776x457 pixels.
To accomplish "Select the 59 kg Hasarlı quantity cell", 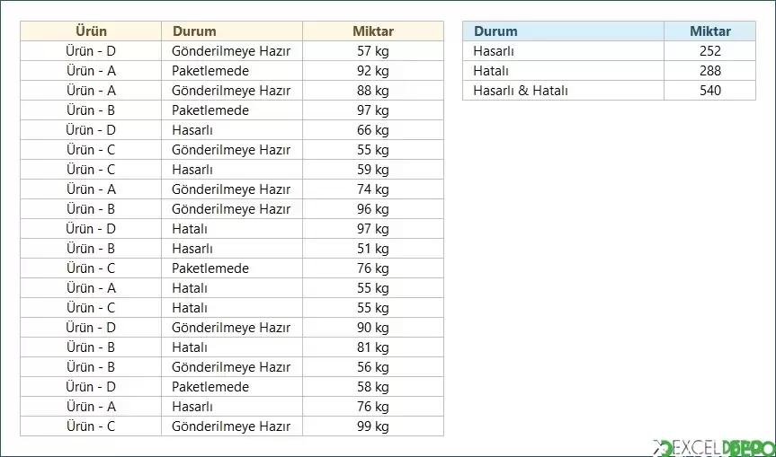I will click(373, 170).
